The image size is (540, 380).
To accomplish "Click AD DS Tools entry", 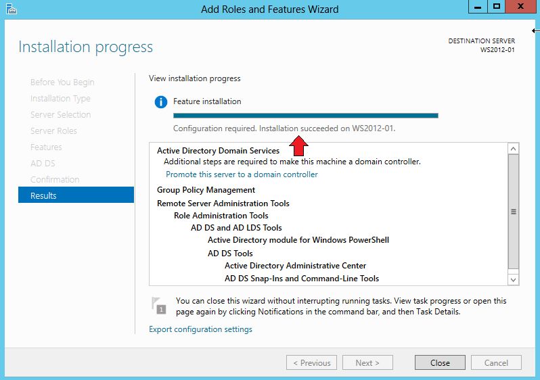I will coord(230,254).
